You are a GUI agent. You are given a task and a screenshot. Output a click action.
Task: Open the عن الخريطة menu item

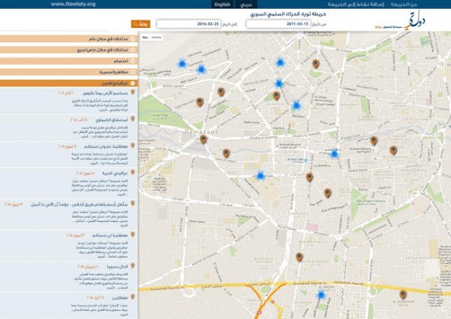pyautogui.click(x=422, y=4)
